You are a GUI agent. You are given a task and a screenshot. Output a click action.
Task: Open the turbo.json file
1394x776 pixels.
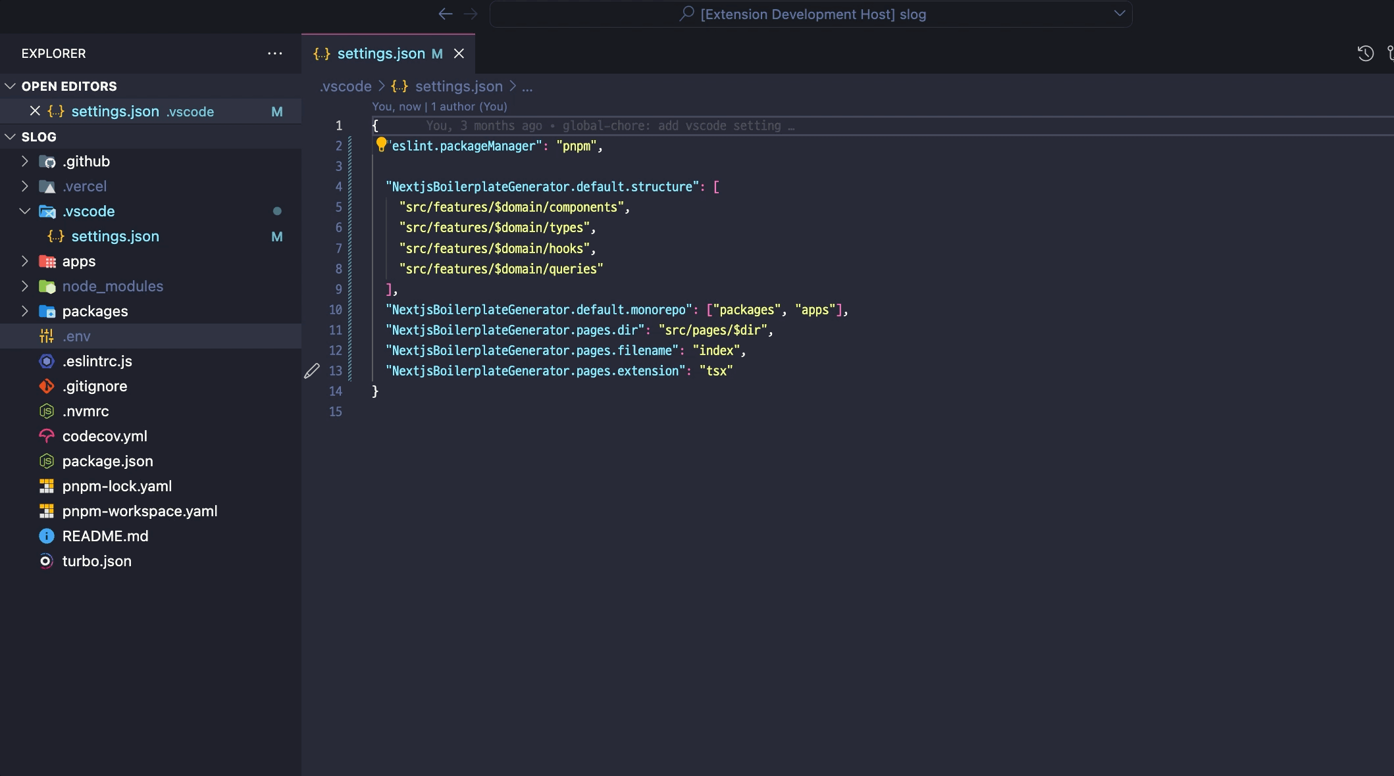tap(97, 561)
